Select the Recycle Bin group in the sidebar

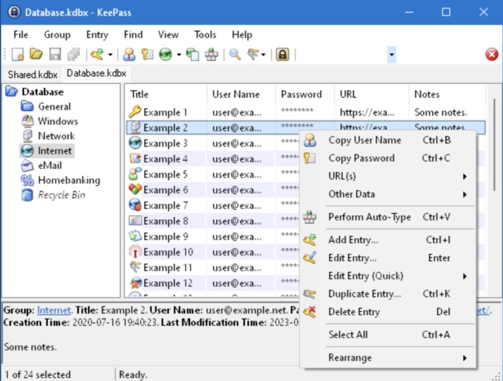point(63,194)
